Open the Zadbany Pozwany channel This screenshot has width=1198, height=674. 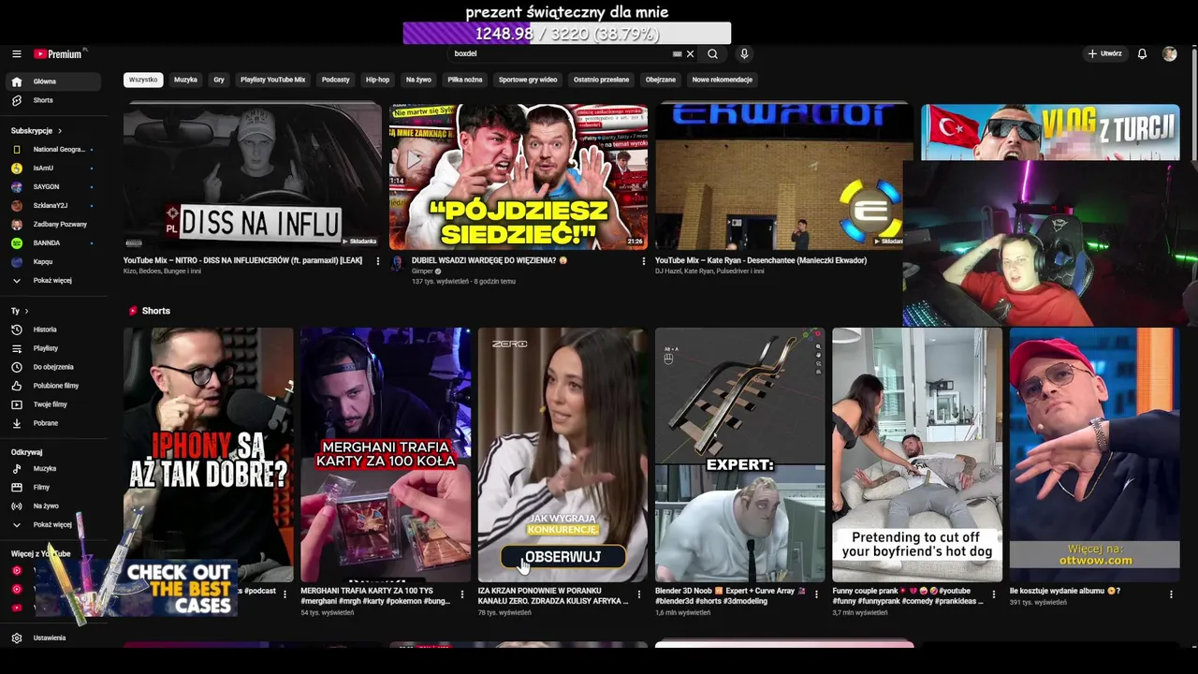(x=53, y=224)
